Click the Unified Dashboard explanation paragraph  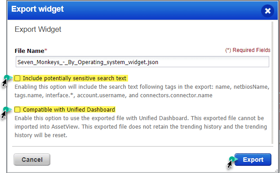(x=141, y=126)
